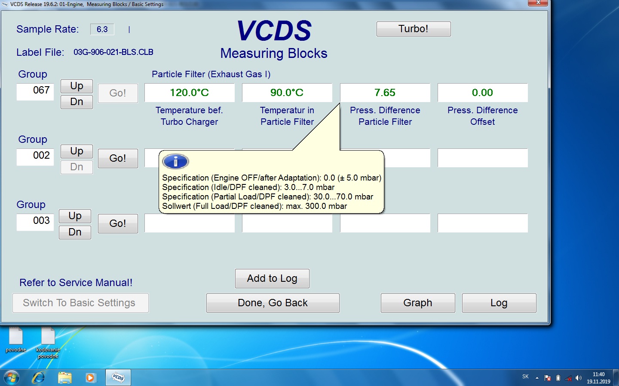Click the 90.0°C particle filter temperature value
The height and width of the screenshot is (386, 619).
pyautogui.click(x=287, y=93)
